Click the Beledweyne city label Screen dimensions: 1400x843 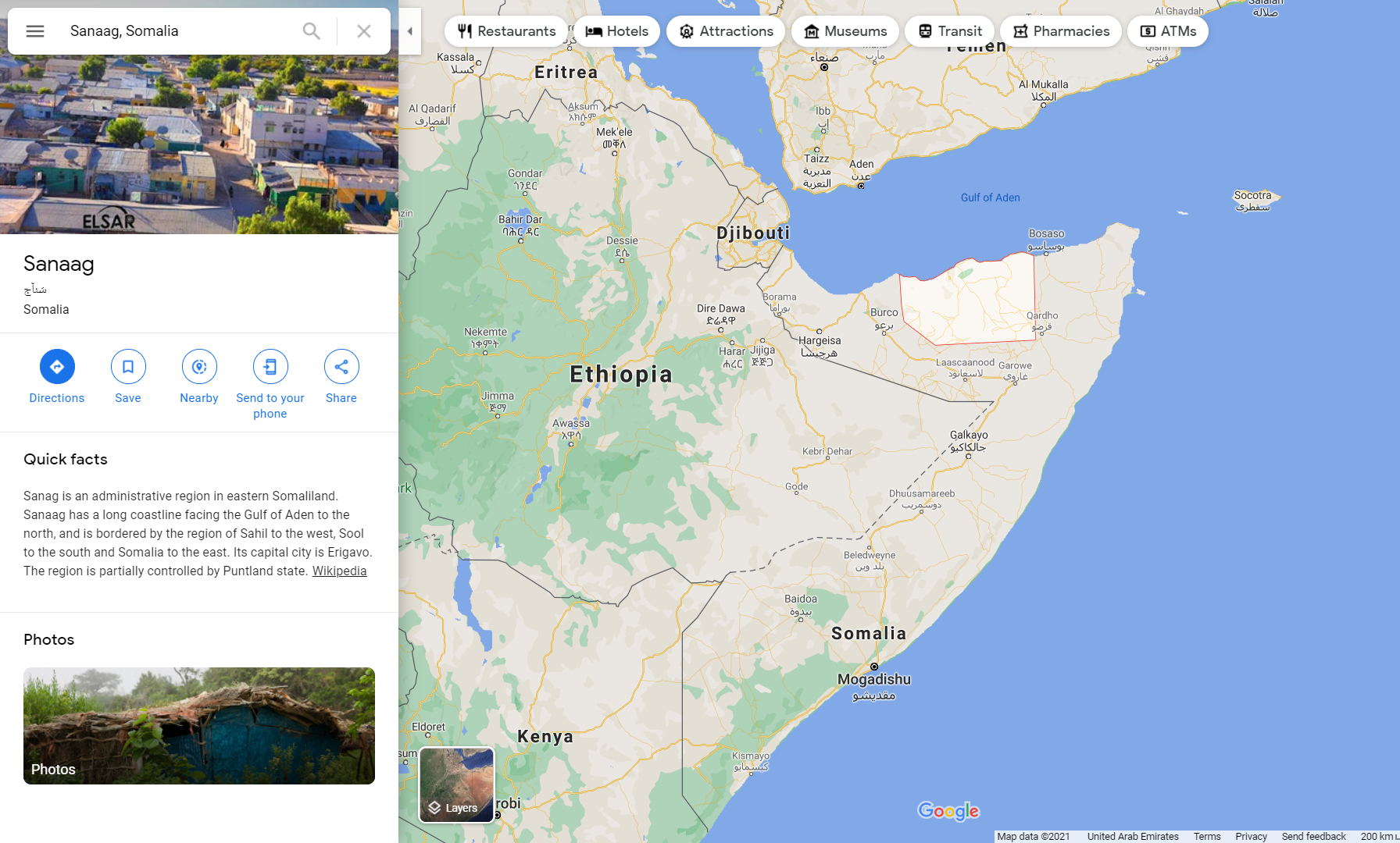(870, 555)
